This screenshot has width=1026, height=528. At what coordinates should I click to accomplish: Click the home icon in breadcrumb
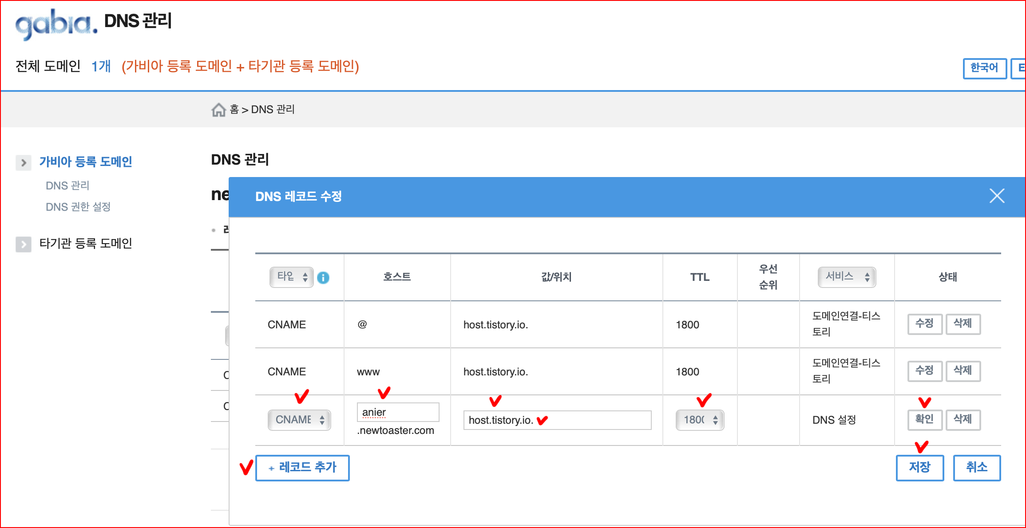click(x=218, y=110)
